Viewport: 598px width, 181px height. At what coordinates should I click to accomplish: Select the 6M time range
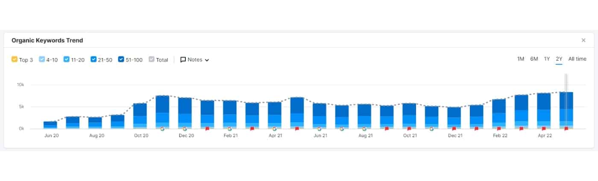tap(534, 59)
